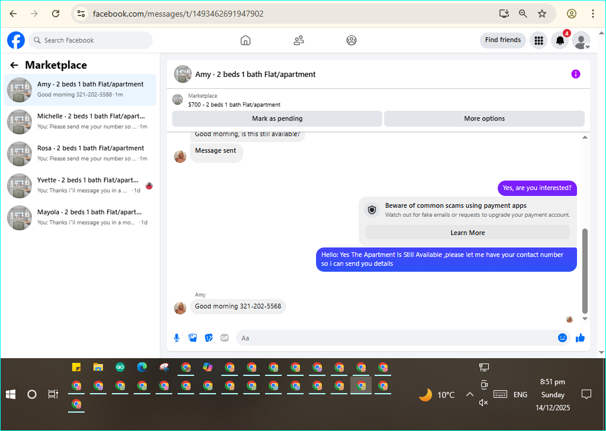
Task: Click Amy's avatar beside the Good morning message
Action: tap(180, 308)
